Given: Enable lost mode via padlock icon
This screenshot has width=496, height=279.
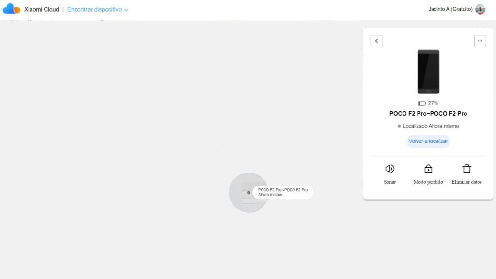Looking at the screenshot, I should point(428,169).
